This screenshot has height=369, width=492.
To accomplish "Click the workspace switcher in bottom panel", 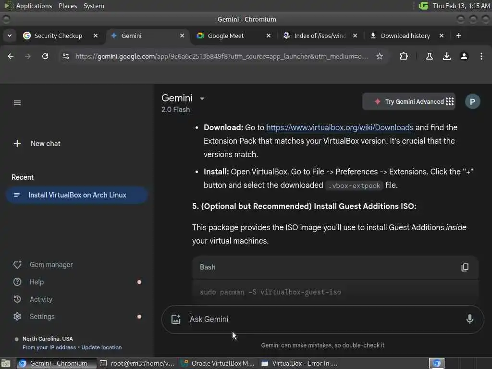I will click(x=436, y=363).
